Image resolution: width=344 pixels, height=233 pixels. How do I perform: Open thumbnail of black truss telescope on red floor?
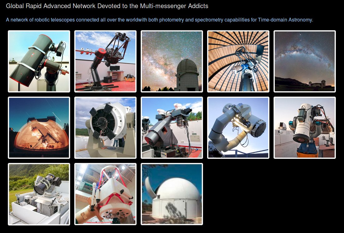coord(105,61)
